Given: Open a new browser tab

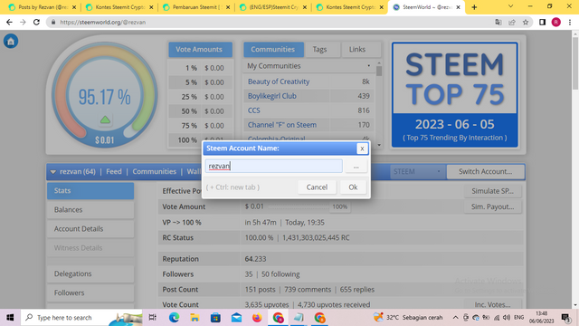Looking at the screenshot, I should [474, 7].
